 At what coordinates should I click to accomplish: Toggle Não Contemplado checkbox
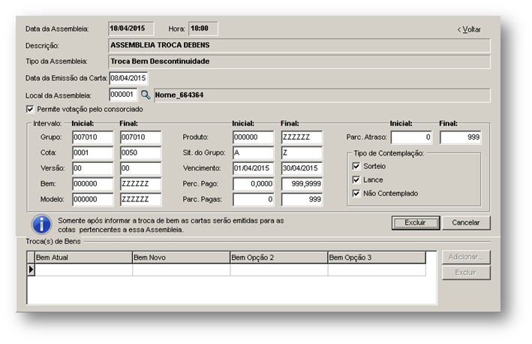356,193
